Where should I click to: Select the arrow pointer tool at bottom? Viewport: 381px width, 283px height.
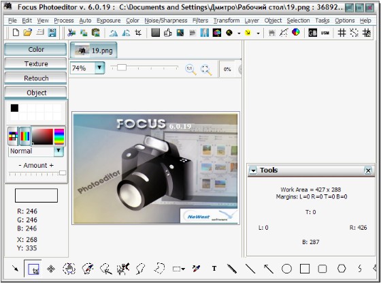pos(15,269)
